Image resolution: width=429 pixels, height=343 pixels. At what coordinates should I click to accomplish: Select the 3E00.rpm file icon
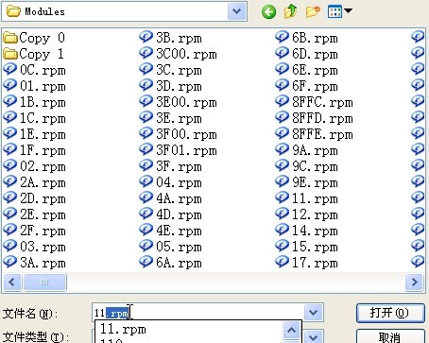pos(146,101)
